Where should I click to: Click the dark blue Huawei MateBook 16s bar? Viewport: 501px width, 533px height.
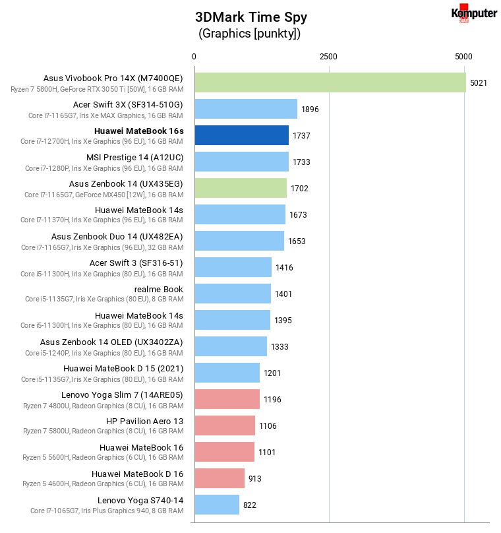point(242,135)
